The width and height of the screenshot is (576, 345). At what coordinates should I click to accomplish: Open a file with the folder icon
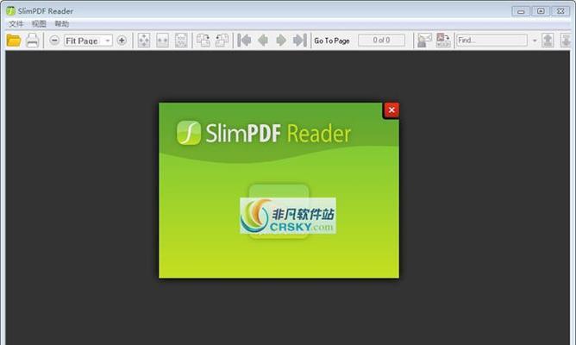(14, 40)
